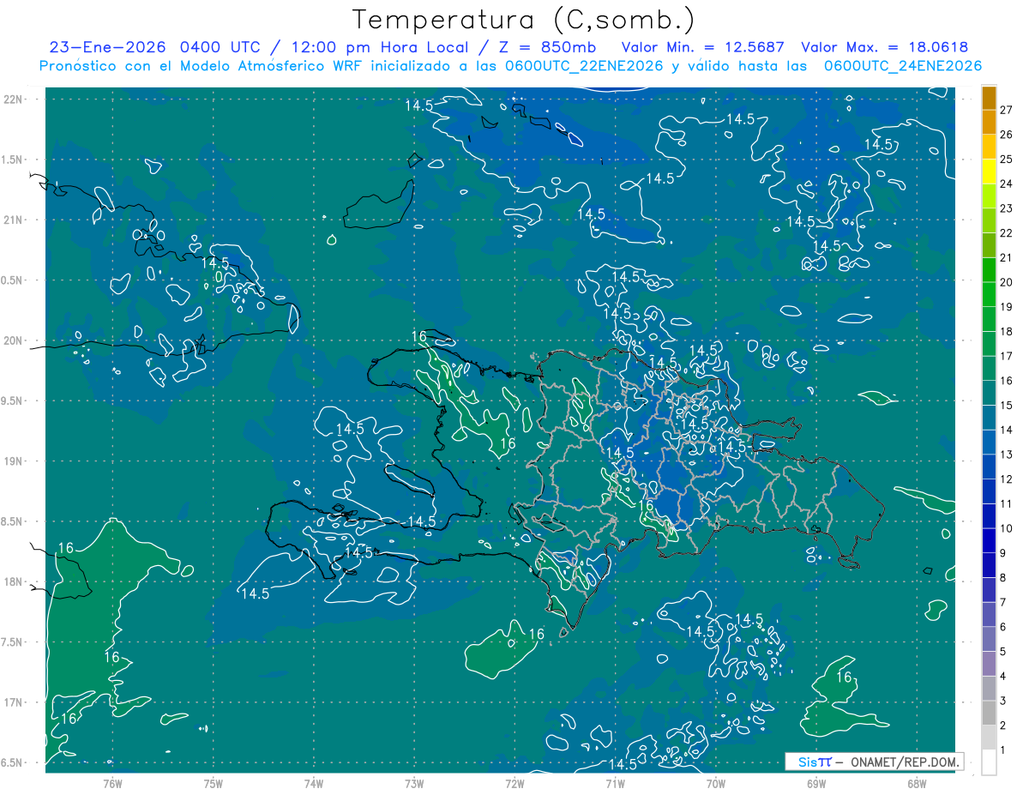Click the '9' label on the color scale
Image resolution: width=1029 pixels, height=795 pixels.
(x=1003, y=553)
